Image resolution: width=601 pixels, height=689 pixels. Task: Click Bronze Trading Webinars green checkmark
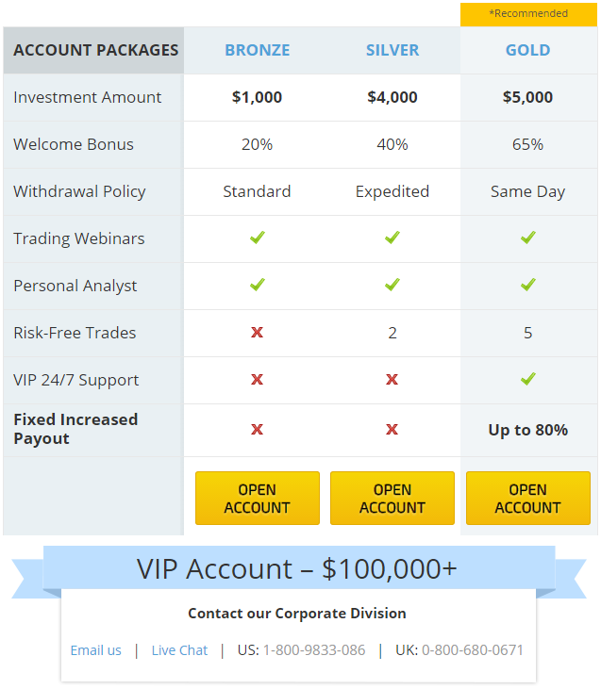click(257, 238)
